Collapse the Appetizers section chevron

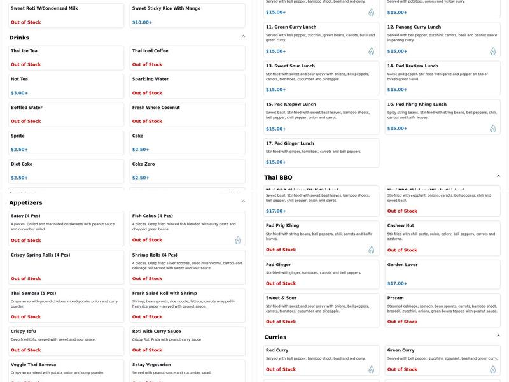(243, 202)
